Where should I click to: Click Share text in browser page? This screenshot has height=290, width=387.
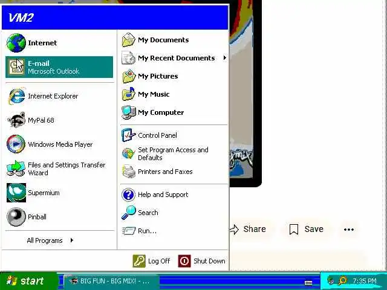(x=255, y=229)
